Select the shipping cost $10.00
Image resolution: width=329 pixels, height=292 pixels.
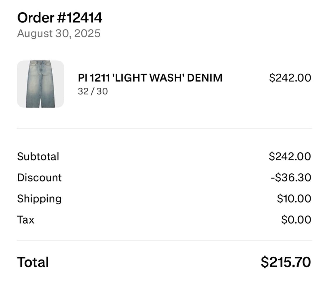(294, 199)
